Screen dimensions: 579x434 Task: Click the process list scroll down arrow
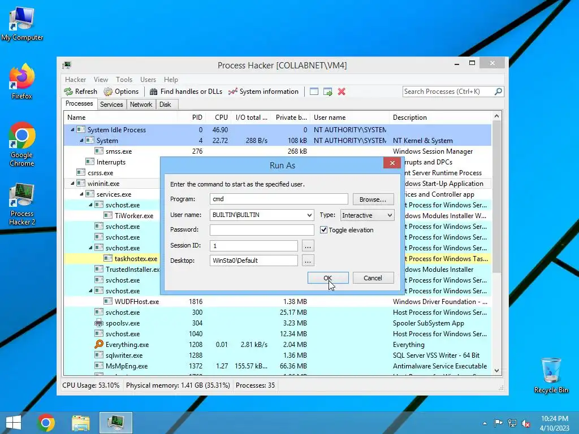coord(496,371)
